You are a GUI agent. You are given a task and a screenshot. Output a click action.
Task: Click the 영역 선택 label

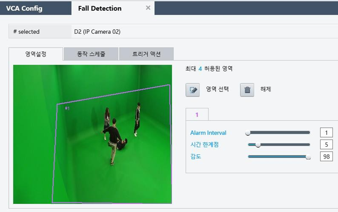pos(217,89)
